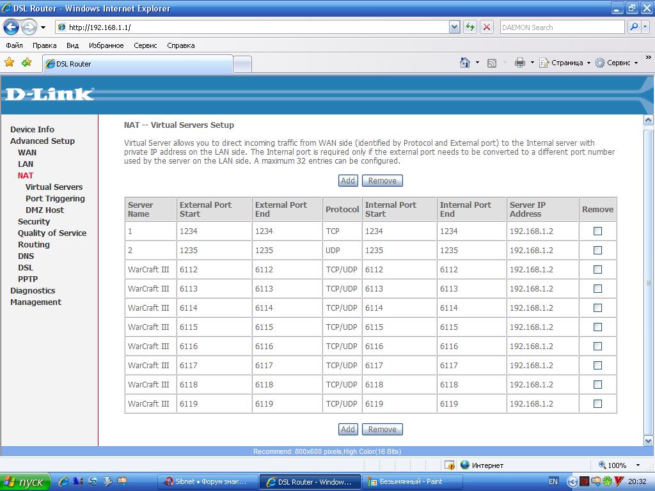Click the red Stop loading icon

487,27
